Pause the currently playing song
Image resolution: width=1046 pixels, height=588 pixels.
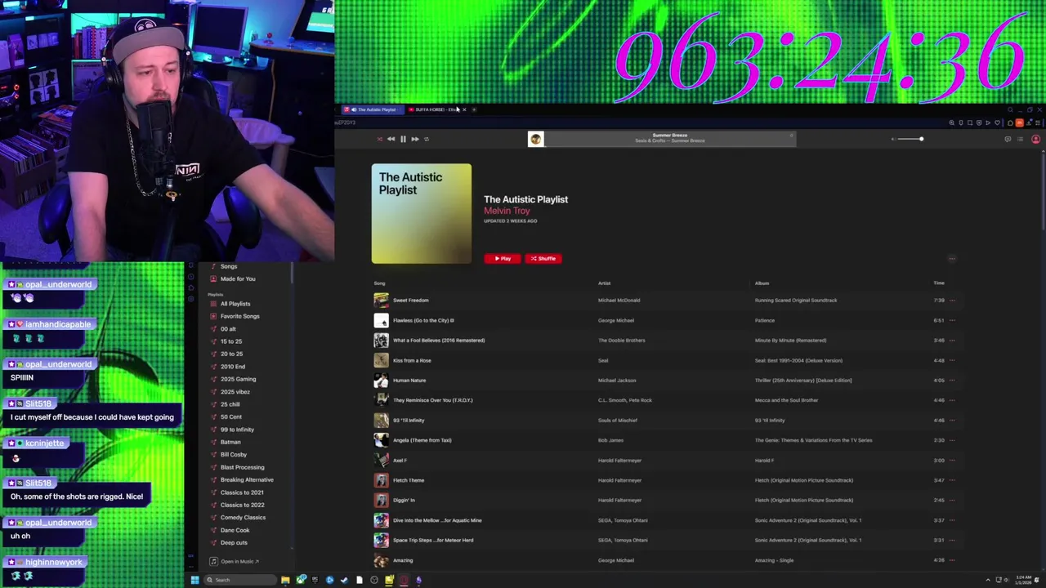[403, 139]
